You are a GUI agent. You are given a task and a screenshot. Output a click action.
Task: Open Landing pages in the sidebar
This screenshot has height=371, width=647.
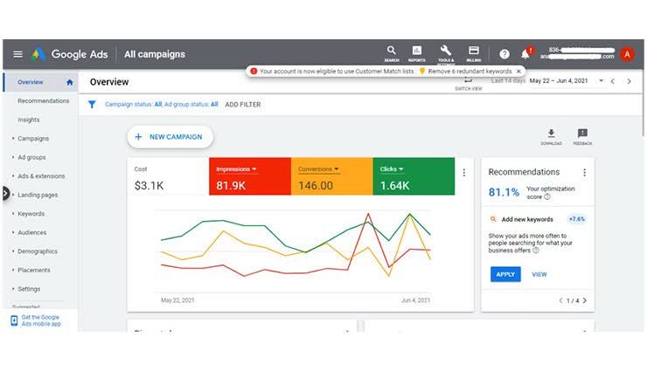click(x=38, y=196)
